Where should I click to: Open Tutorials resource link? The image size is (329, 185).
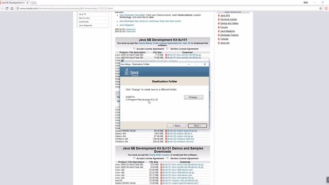tap(224, 39)
